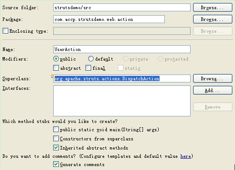Click the content assist lightbulb by Superclass

[x=52, y=76]
